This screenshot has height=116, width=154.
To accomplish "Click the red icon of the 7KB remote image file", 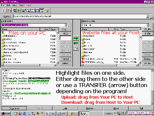I will click(83, 62).
